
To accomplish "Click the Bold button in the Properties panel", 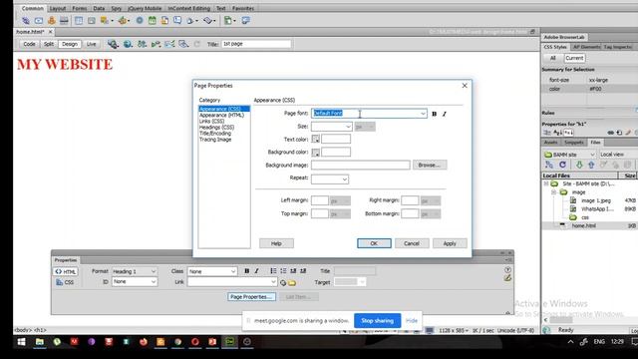I will 246,271.
